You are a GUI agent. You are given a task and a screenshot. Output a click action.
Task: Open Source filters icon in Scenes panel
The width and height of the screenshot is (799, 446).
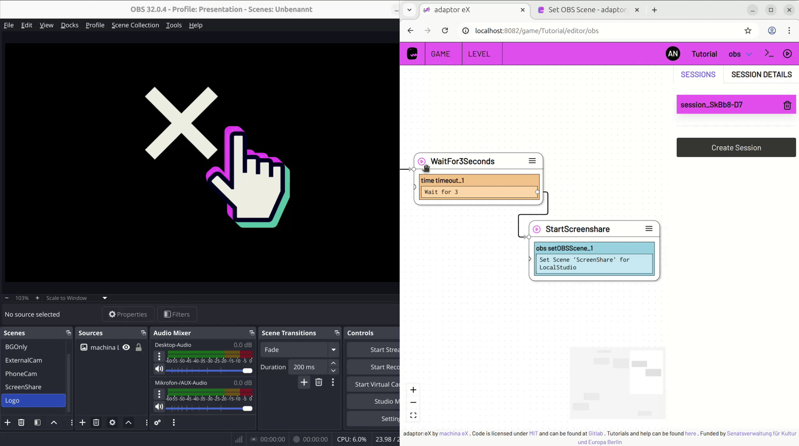(x=37, y=422)
